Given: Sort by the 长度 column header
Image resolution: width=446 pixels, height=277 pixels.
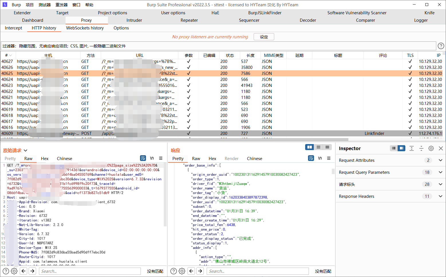Looking at the screenshot, I should coord(250,55).
